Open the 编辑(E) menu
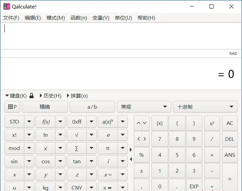 [x=33, y=18]
